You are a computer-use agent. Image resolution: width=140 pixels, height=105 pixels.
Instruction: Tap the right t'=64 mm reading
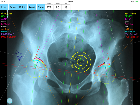pos(129,24)
